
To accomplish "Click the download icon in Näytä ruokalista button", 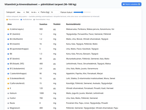I will (139, 4).
